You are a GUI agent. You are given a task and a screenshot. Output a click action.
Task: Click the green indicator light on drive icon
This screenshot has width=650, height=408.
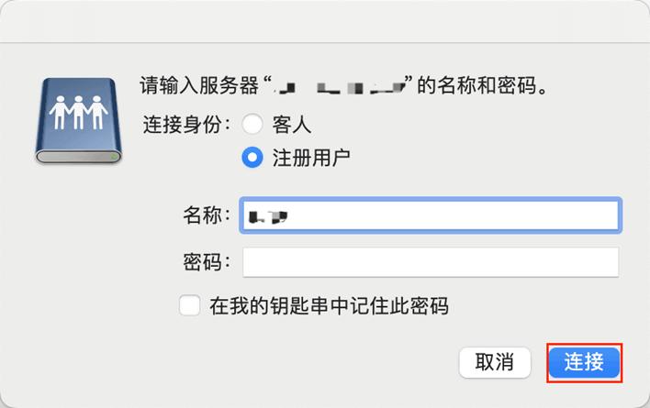coord(113,158)
